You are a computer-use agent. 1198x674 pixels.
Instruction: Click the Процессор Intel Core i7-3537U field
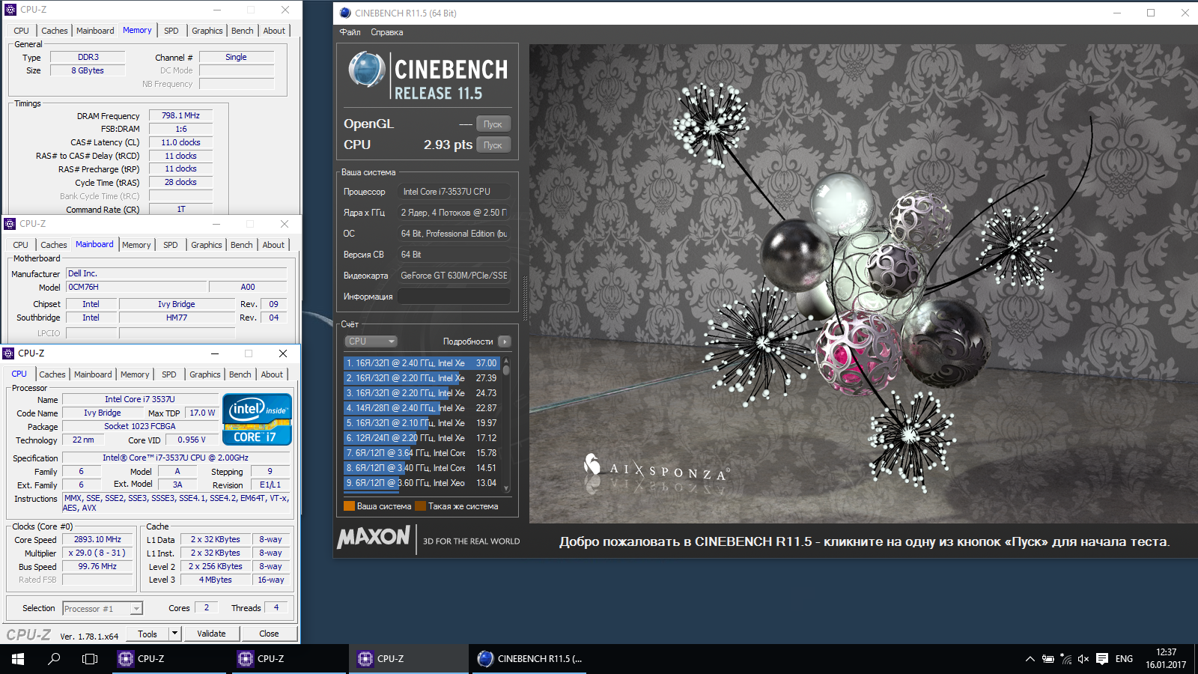[x=454, y=192]
